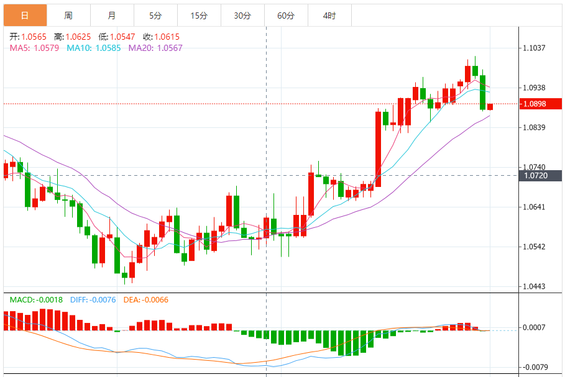Viewport: 565px width, 377px height.
Task: Click the 低:1.0547 low price value
Action: click(x=117, y=37)
